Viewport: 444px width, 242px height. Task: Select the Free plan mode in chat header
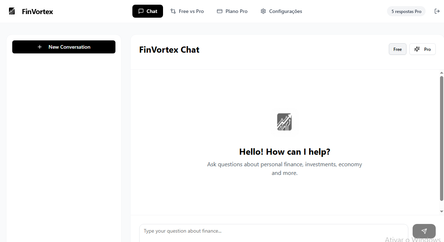[x=397, y=49]
